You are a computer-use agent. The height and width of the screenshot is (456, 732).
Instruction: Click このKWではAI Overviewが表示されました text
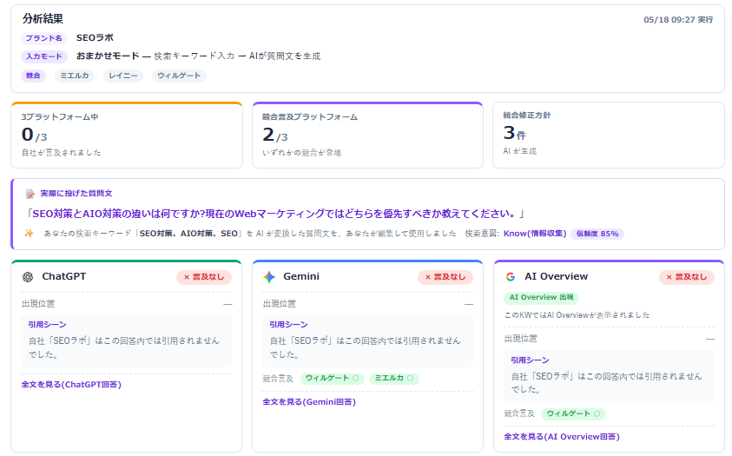tap(577, 315)
